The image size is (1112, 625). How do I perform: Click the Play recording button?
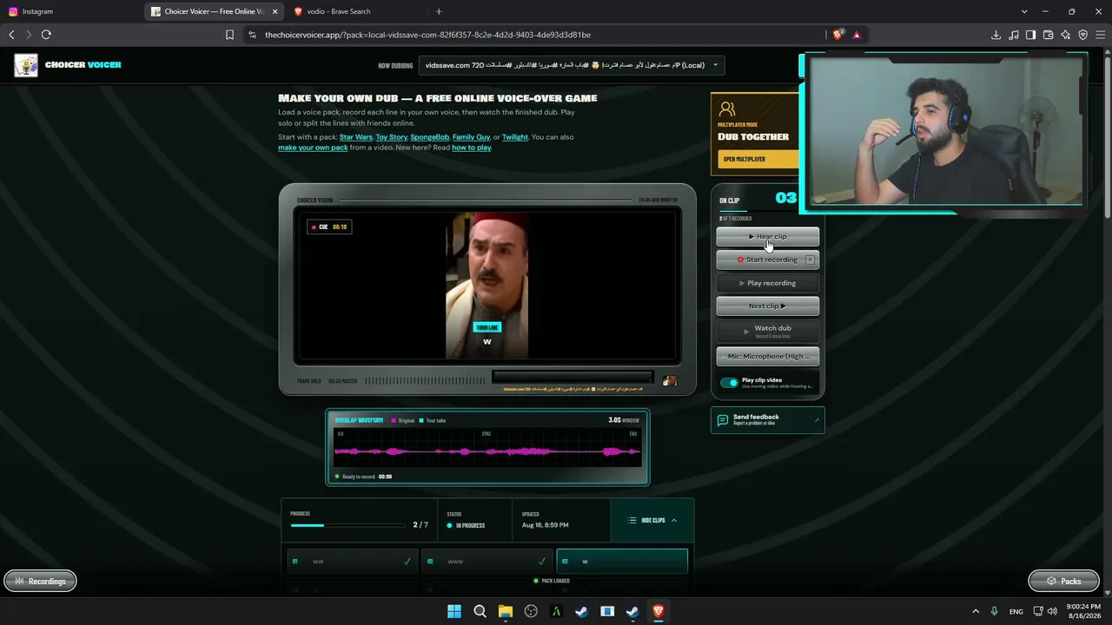pos(768,283)
